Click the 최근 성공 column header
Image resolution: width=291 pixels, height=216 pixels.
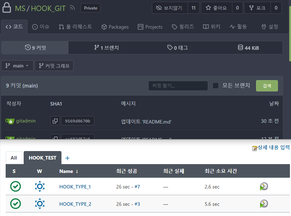(126, 171)
